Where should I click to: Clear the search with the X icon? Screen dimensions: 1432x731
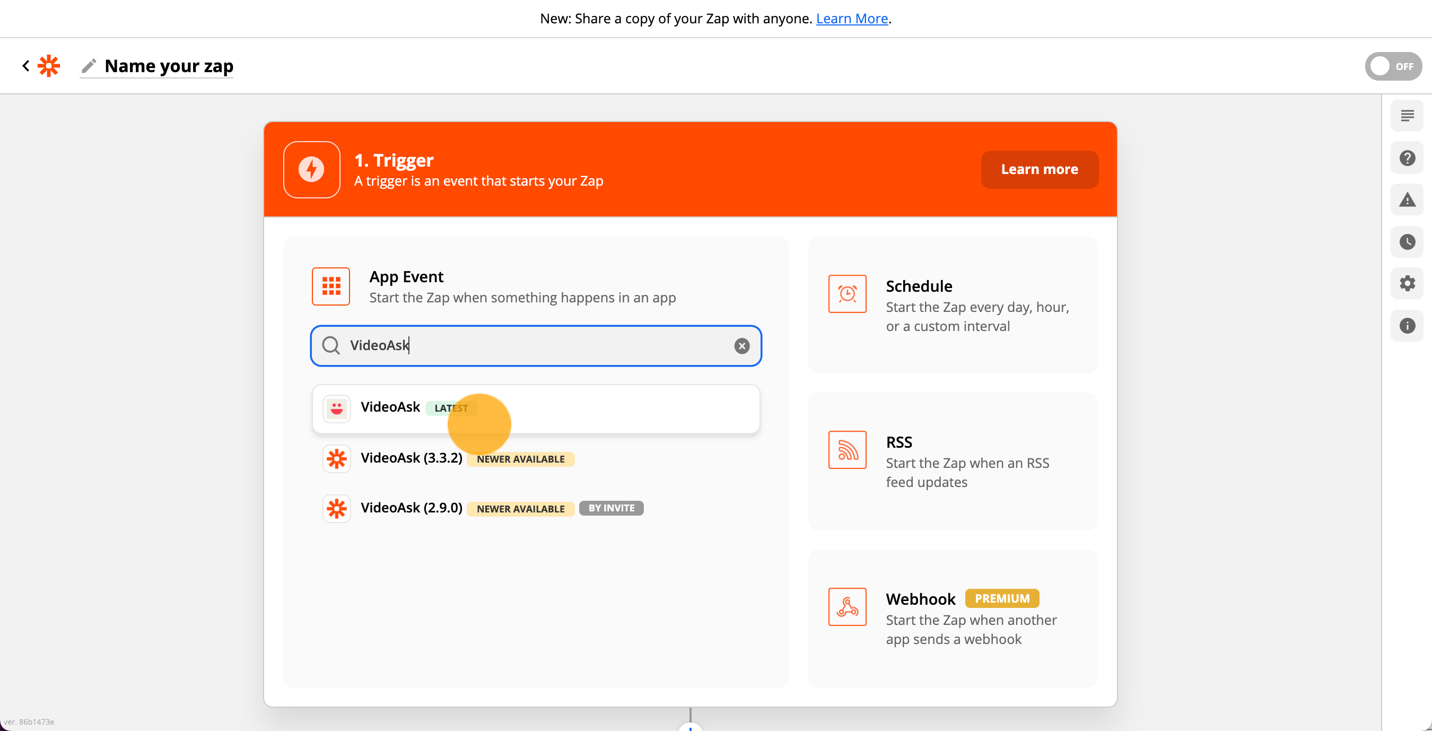click(x=741, y=346)
